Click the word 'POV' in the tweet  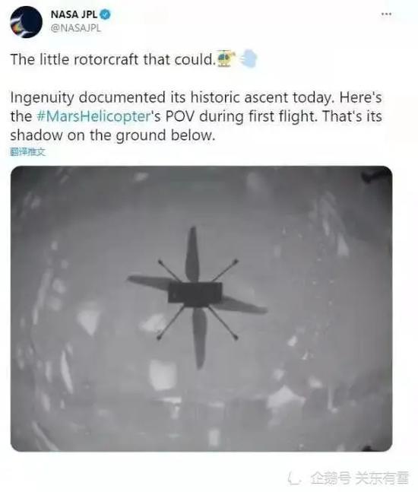180,116
